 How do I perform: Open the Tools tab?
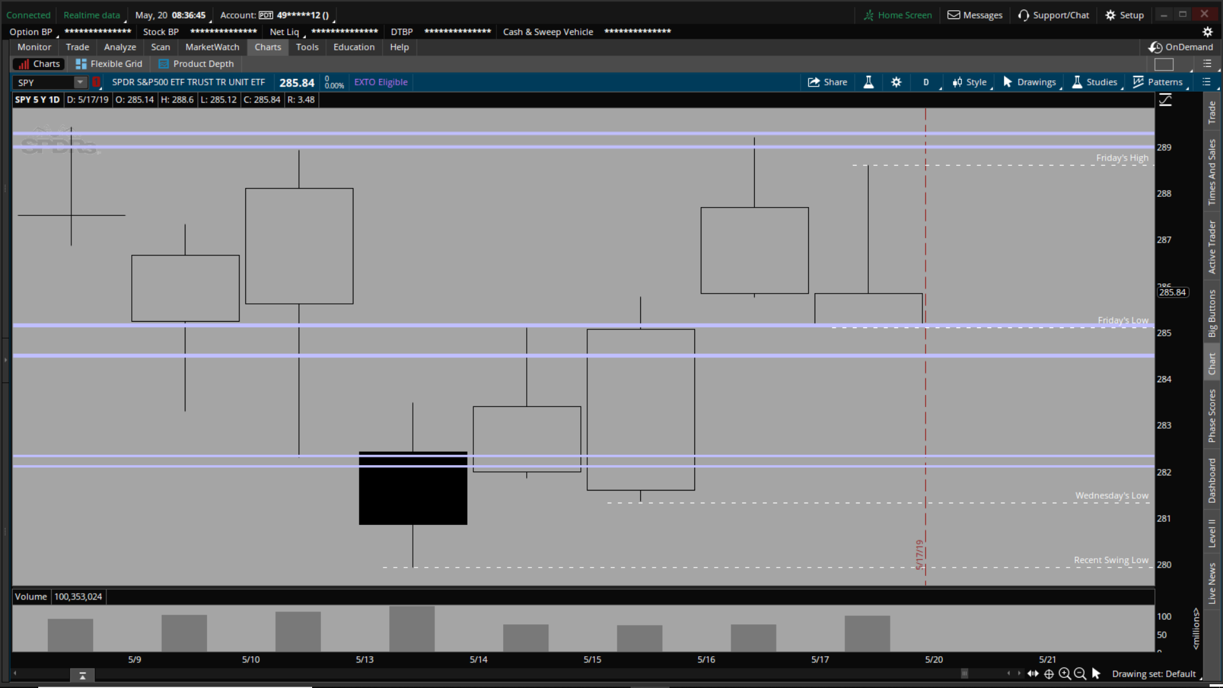pos(307,47)
